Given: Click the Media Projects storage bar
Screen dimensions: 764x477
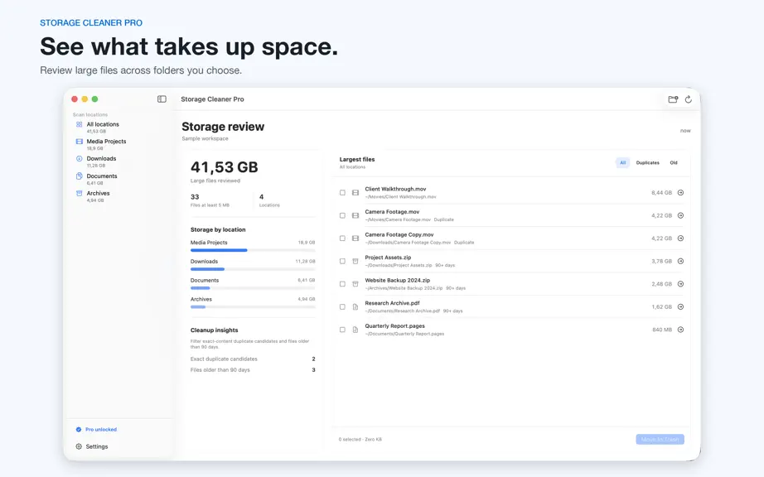Looking at the screenshot, I should 253,250.
